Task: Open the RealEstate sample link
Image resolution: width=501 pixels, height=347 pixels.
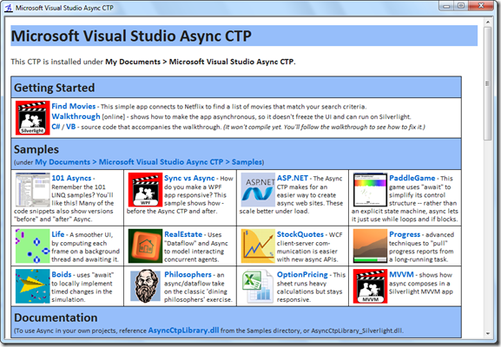Action: pyautogui.click(x=183, y=234)
